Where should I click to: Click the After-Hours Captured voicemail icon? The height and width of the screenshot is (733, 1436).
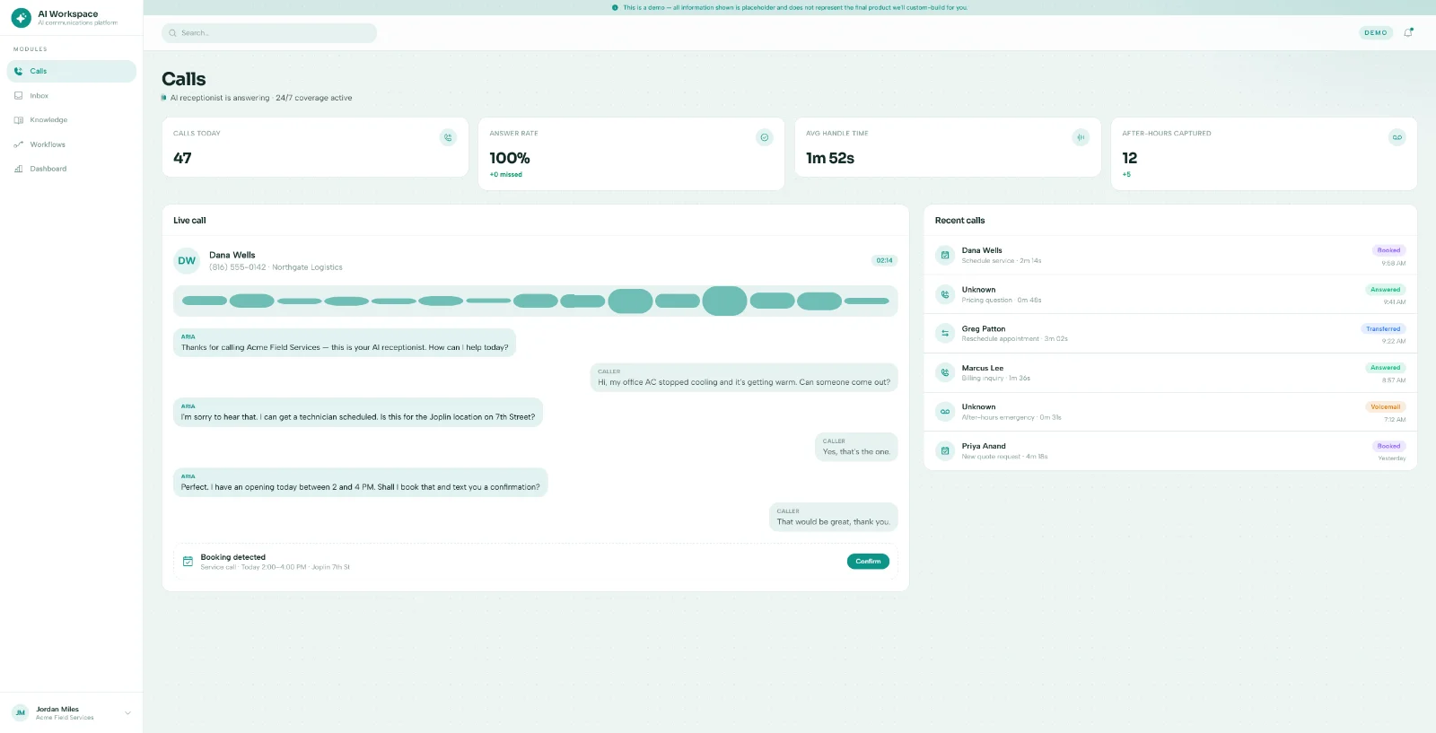point(1397,137)
